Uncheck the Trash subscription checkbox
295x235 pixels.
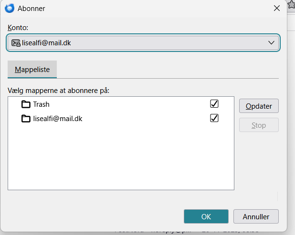[214, 104]
